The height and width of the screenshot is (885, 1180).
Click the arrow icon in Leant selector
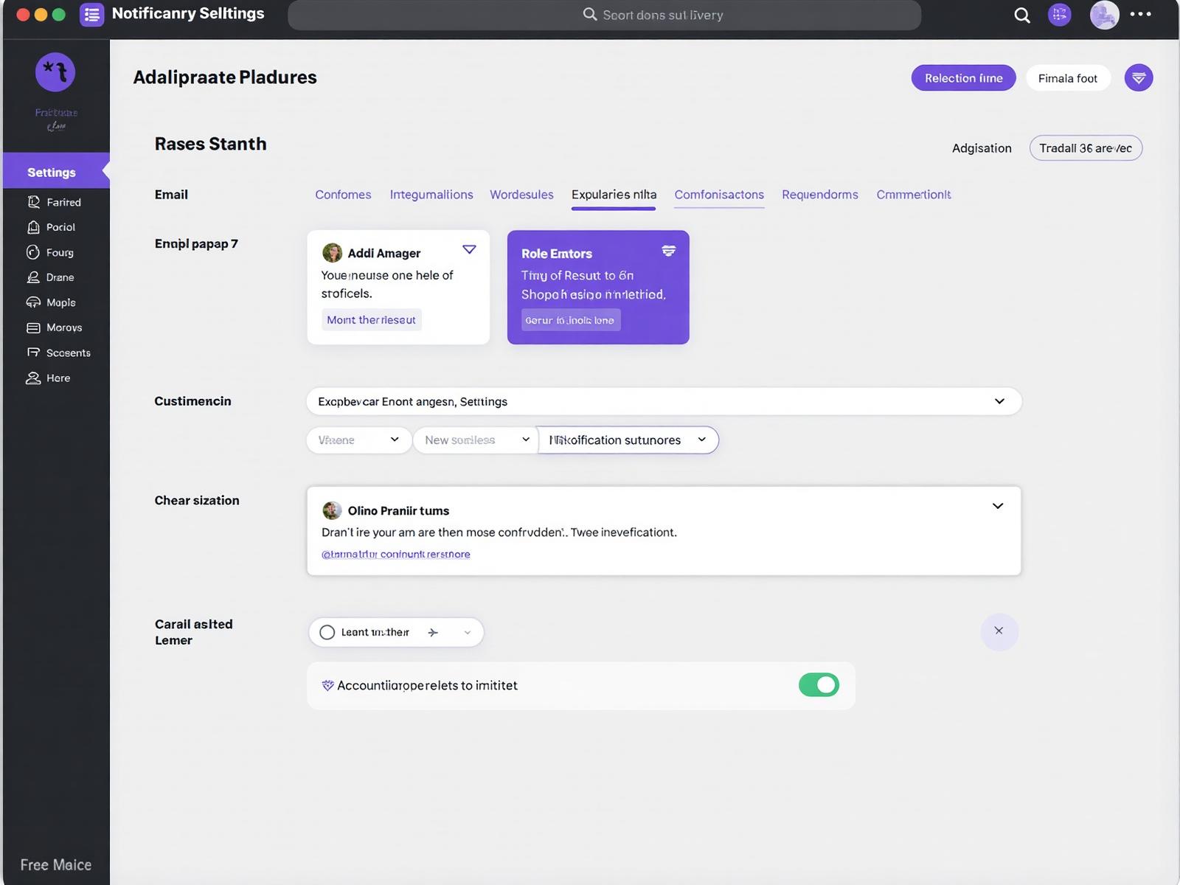pyautogui.click(x=433, y=632)
